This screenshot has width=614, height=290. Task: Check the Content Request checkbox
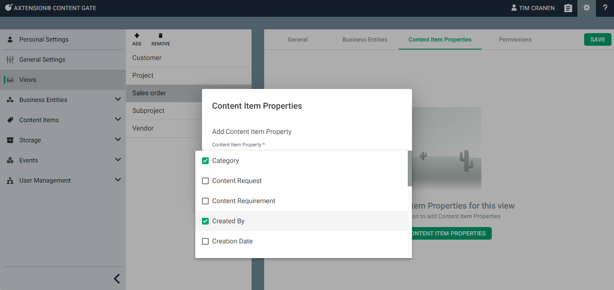tap(205, 181)
